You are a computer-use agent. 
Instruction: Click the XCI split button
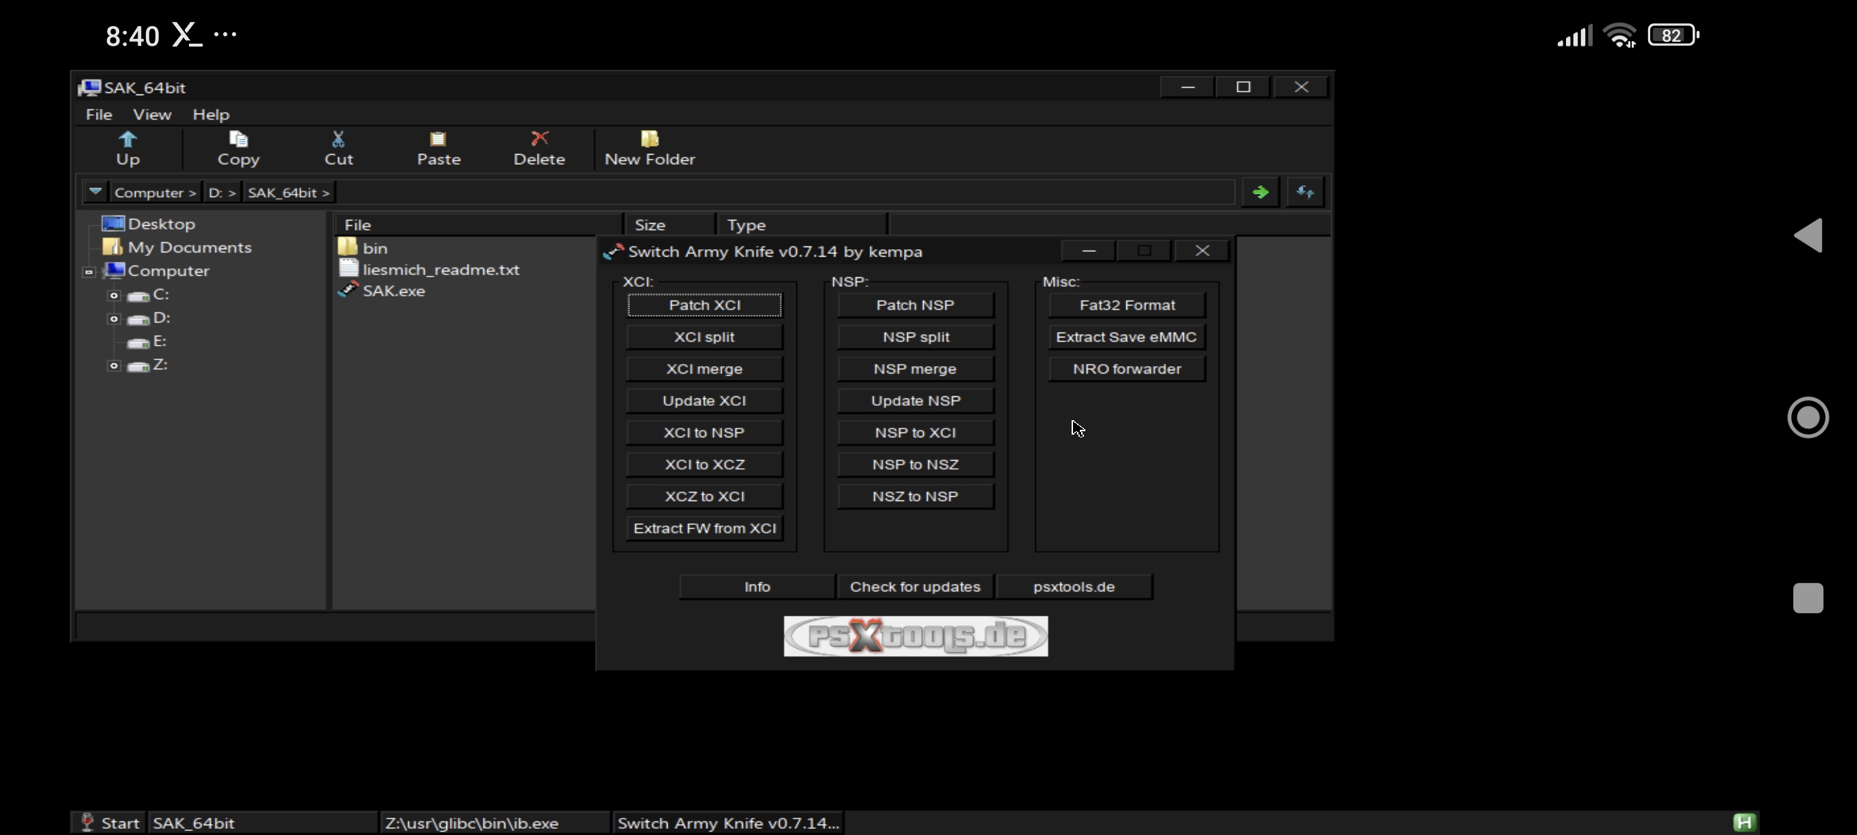(x=705, y=337)
